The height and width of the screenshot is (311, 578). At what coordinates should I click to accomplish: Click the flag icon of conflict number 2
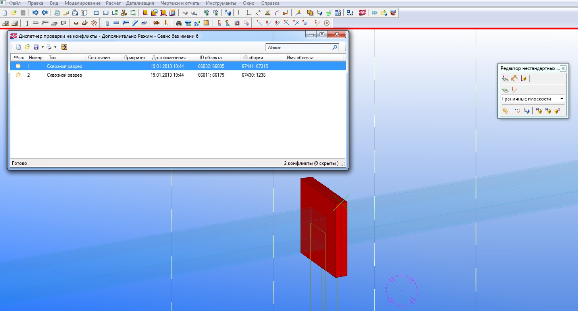coord(18,75)
